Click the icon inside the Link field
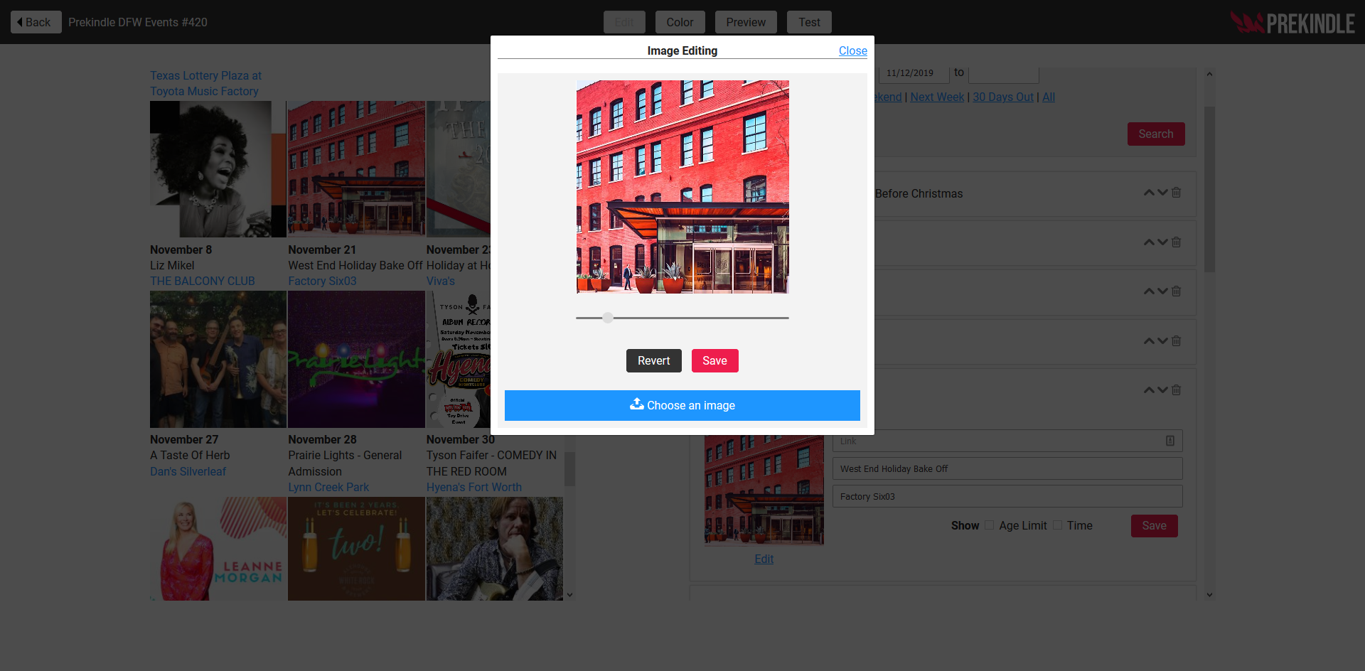1365x671 pixels. [1169, 441]
